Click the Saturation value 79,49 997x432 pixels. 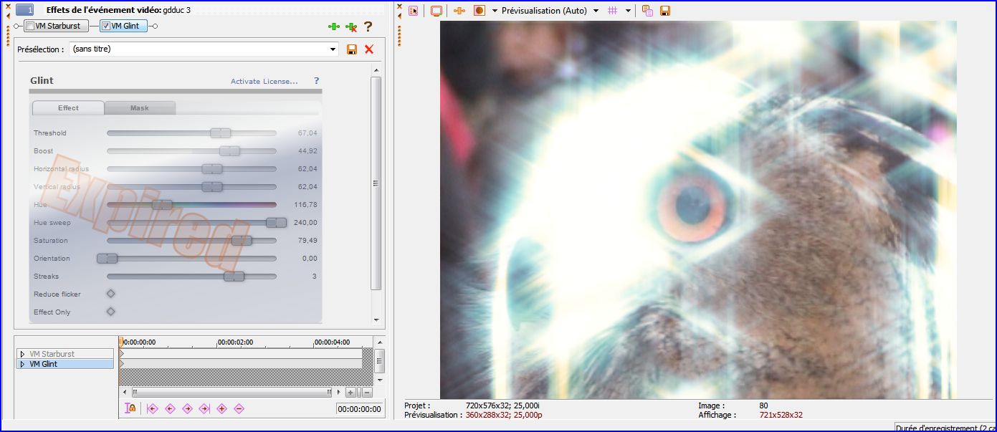tap(307, 241)
